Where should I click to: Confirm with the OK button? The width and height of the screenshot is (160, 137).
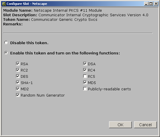[120, 125]
